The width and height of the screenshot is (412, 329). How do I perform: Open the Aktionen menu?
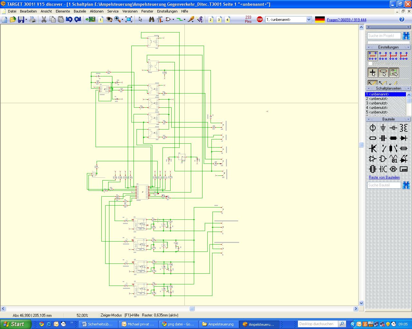pos(97,11)
